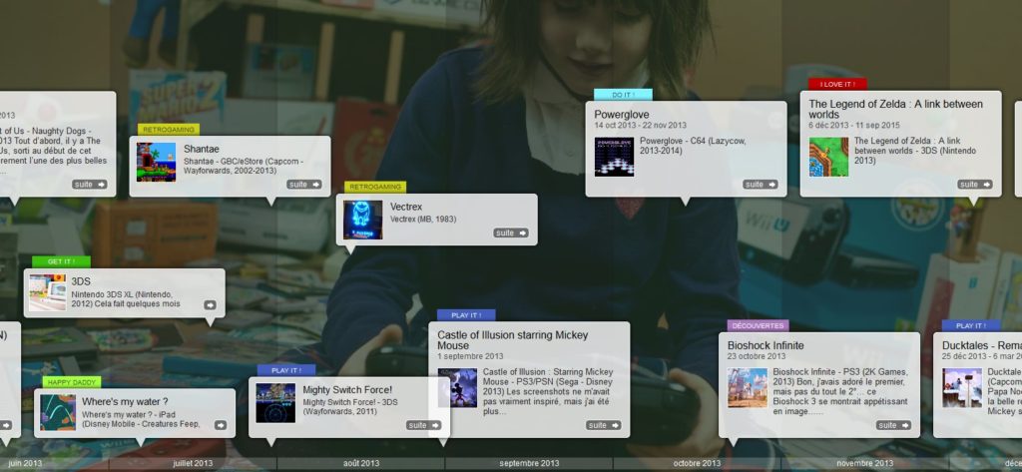The height and width of the screenshot is (472, 1022).
Task: Read more on Bioshock Infinite via 'suite'
Action: coord(893,425)
